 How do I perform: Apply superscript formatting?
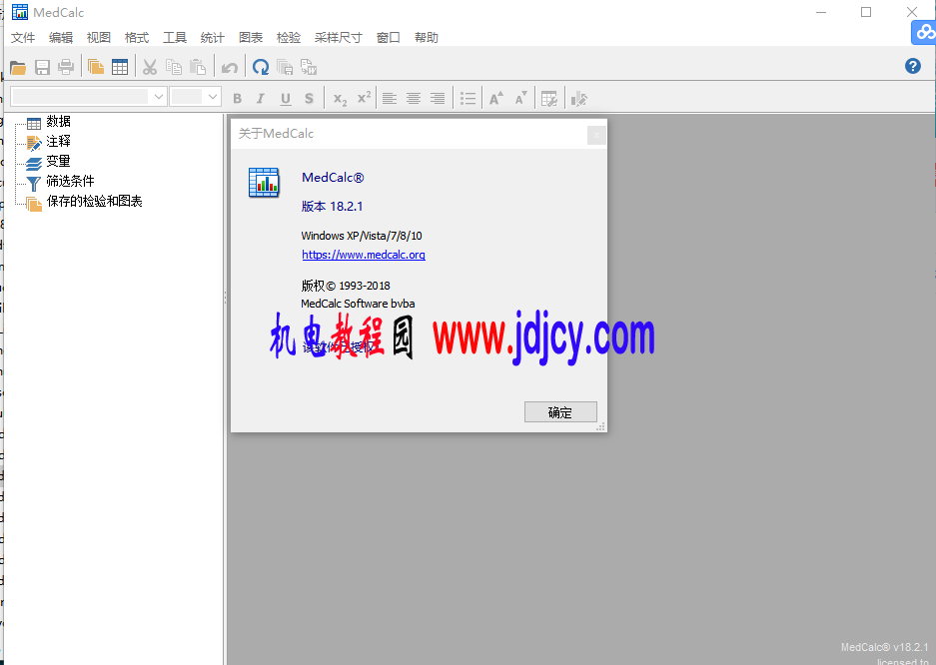(365, 98)
